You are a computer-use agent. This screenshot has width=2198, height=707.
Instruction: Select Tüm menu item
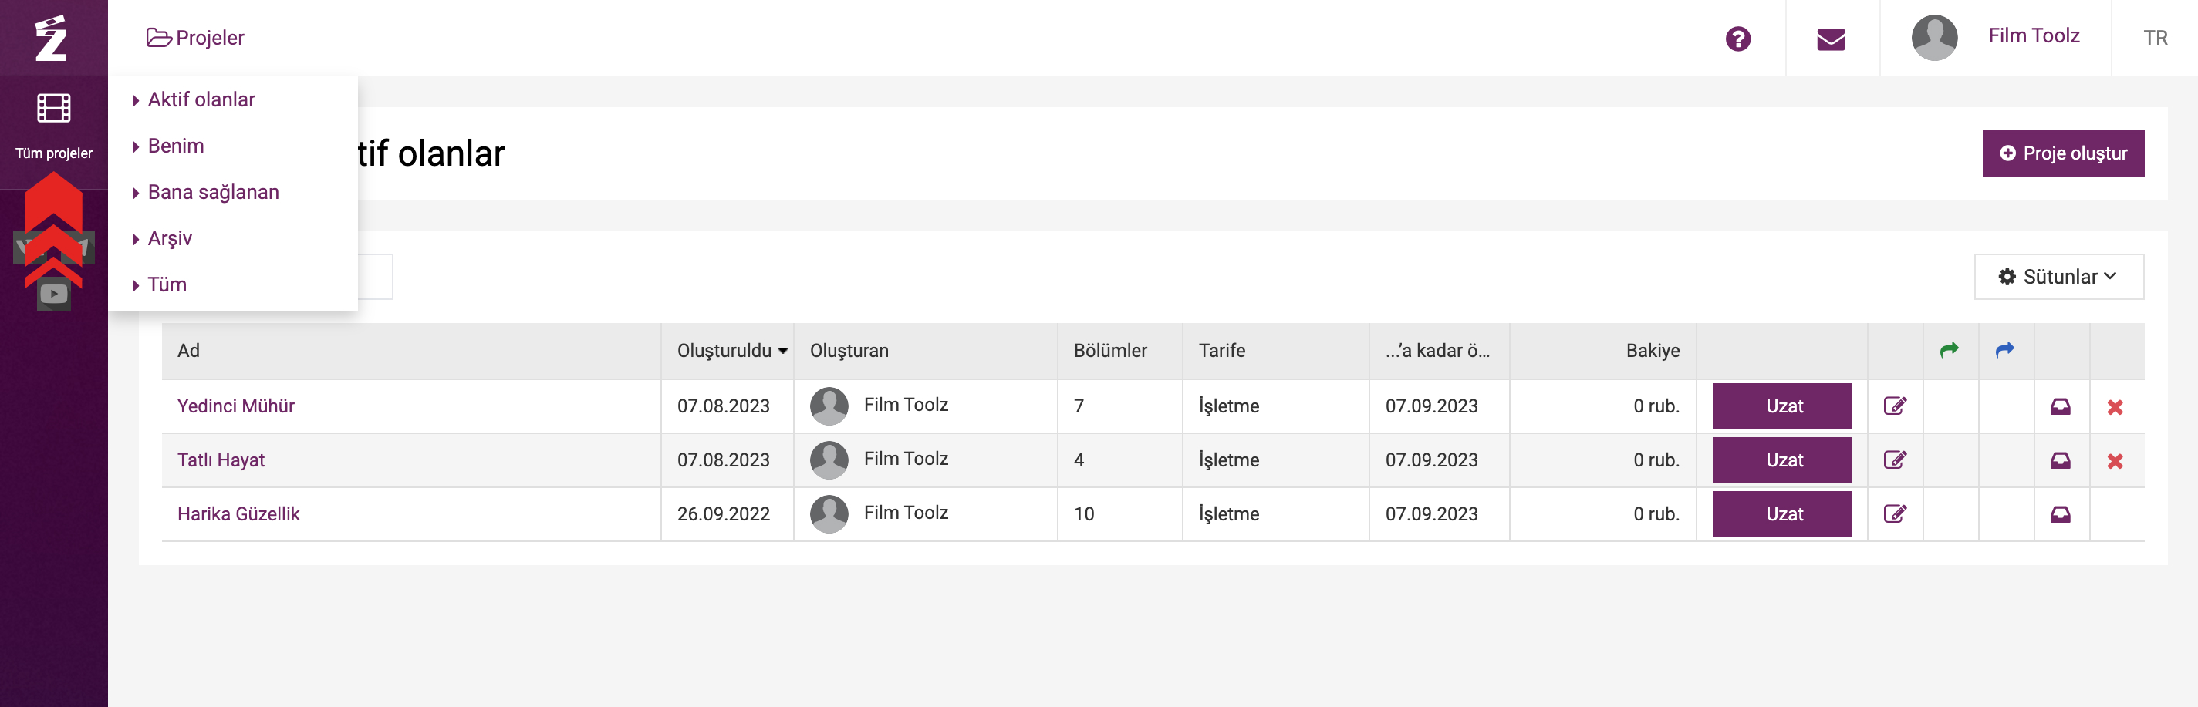[167, 284]
